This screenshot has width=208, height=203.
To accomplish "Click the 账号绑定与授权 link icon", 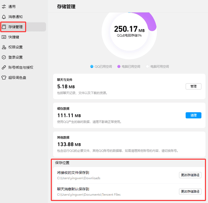I will pos(4,67).
